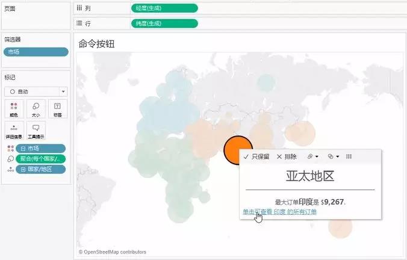Select 只保留 (Keep Only) in tooltip

click(256, 156)
